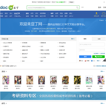Focus the 登录密码 password field
Screen dimensions: 106x106
tap(92, 50)
